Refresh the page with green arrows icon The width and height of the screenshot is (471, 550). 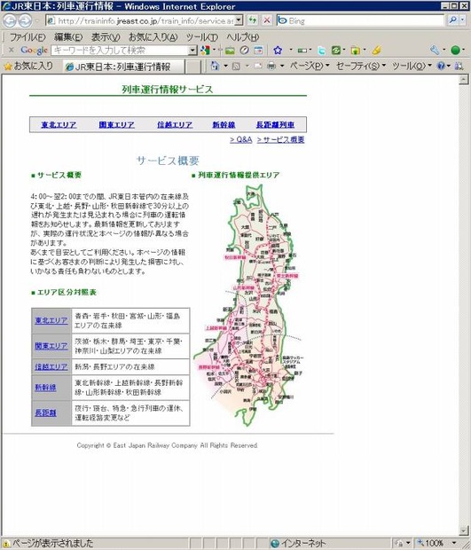point(252,20)
